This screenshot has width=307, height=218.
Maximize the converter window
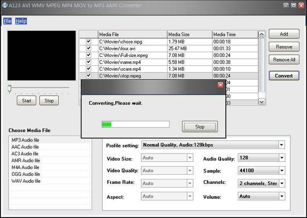pos(293,5)
